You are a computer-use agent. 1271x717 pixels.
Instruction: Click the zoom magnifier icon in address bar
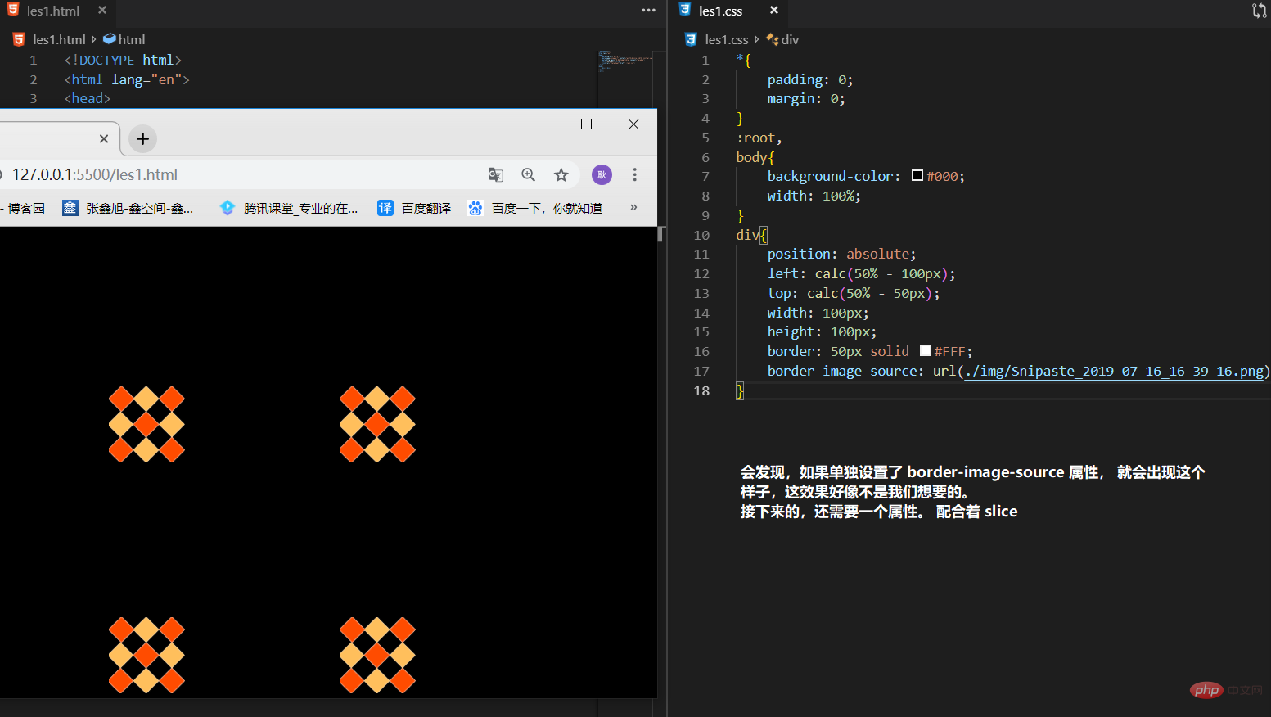[529, 174]
